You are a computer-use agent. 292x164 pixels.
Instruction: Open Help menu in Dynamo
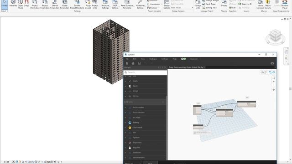pyautogui.click(x=174, y=59)
